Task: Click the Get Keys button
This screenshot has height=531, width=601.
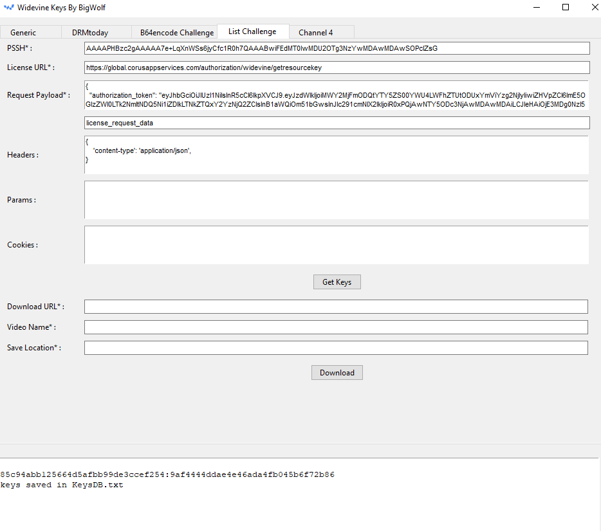Action: (337, 282)
